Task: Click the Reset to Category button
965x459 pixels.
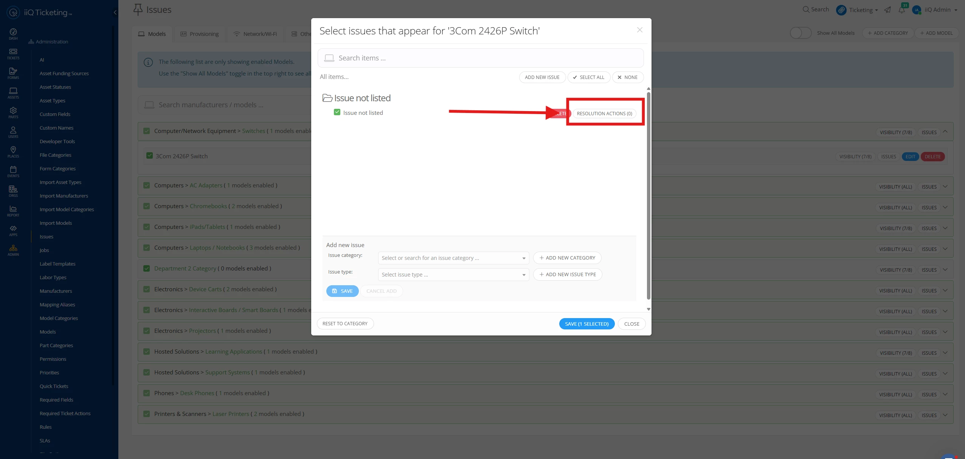Action: pyautogui.click(x=345, y=324)
